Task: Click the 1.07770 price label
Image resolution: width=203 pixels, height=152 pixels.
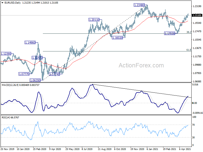Action: [24, 74]
